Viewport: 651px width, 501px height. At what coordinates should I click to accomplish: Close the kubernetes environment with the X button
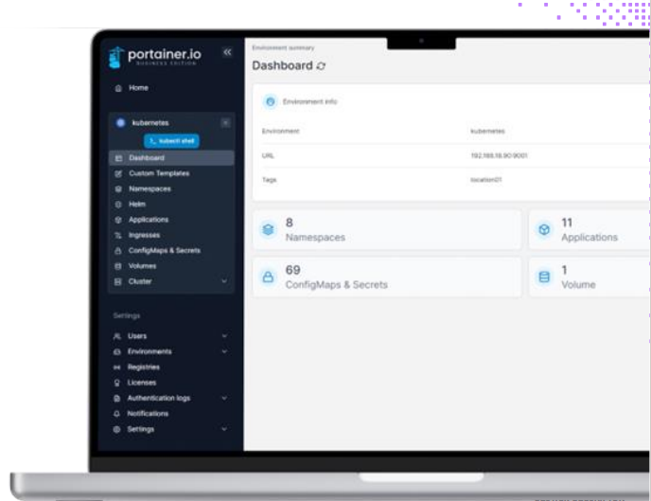225,122
